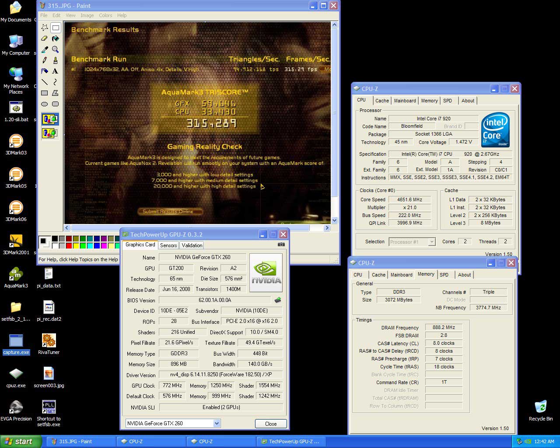The image size is (560, 448).
Task: Click the GPU-Z screenshot camera icon
Action: [281, 245]
